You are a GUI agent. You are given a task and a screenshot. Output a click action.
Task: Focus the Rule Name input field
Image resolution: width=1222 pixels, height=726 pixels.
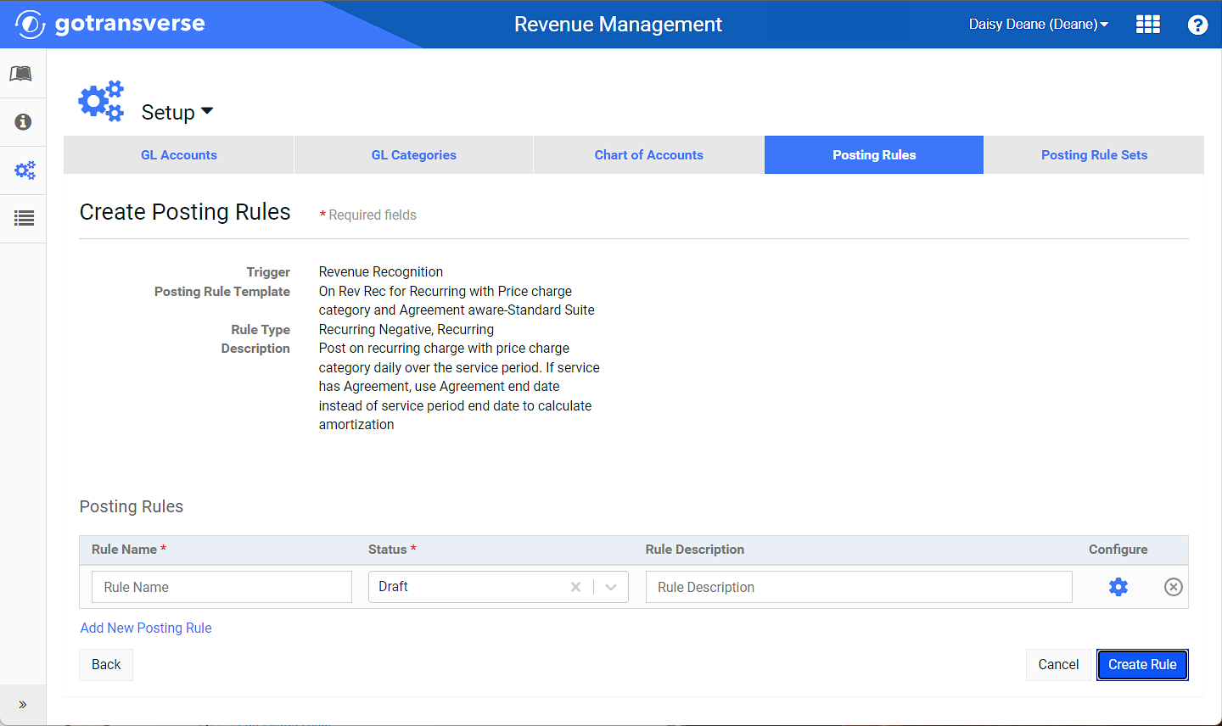click(x=221, y=587)
